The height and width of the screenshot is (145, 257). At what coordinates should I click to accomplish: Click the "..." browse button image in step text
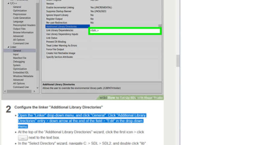click(22, 138)
